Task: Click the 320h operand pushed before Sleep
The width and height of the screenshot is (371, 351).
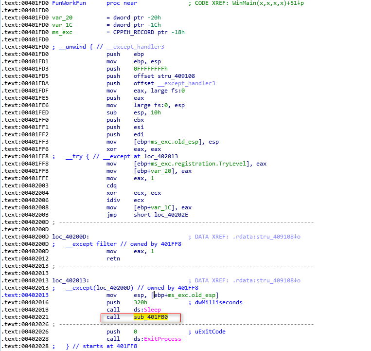Action: tap(141, 302)
